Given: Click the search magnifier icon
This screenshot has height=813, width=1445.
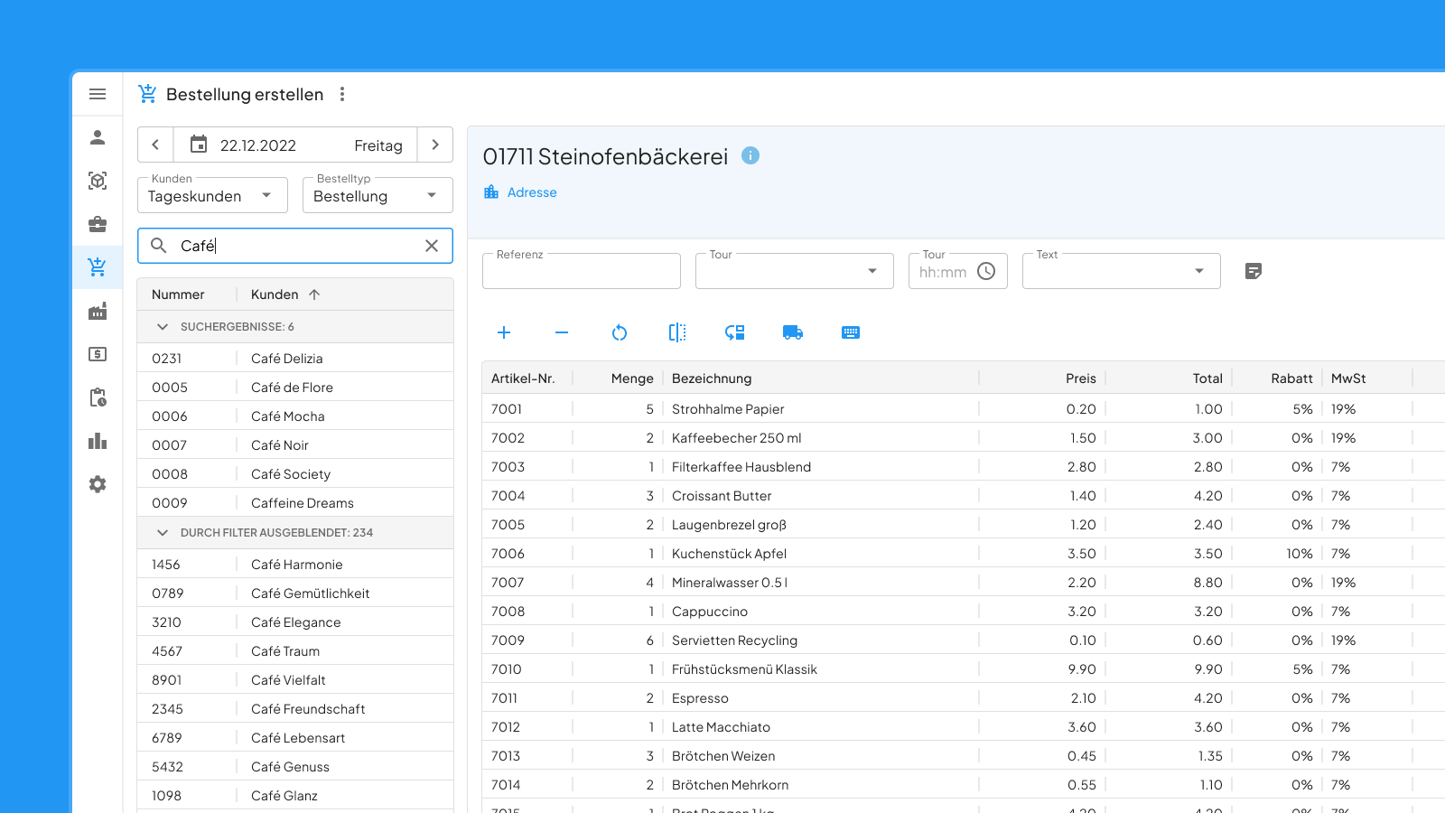Looking at the screenshot, I should (x=159, y=246).
